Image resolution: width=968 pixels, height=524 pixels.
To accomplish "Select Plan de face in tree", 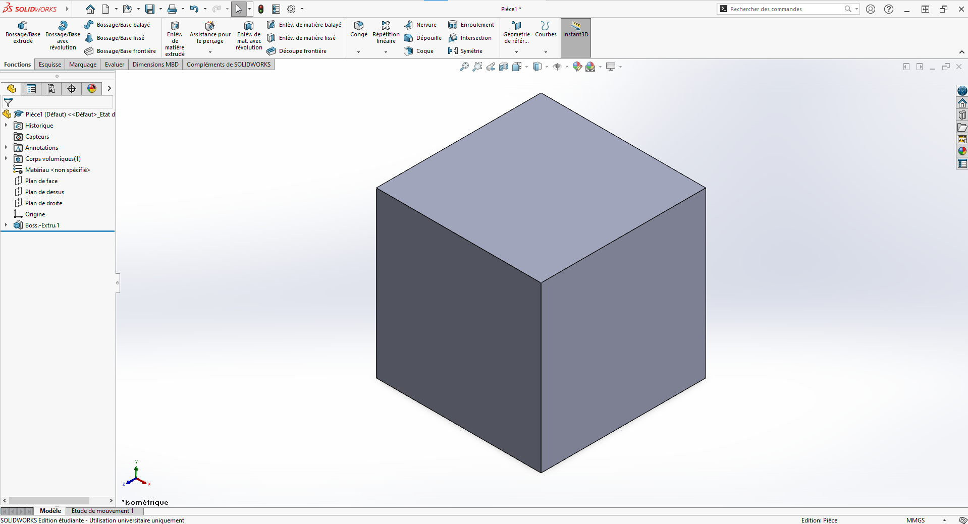I will click(x=41, y=181).
